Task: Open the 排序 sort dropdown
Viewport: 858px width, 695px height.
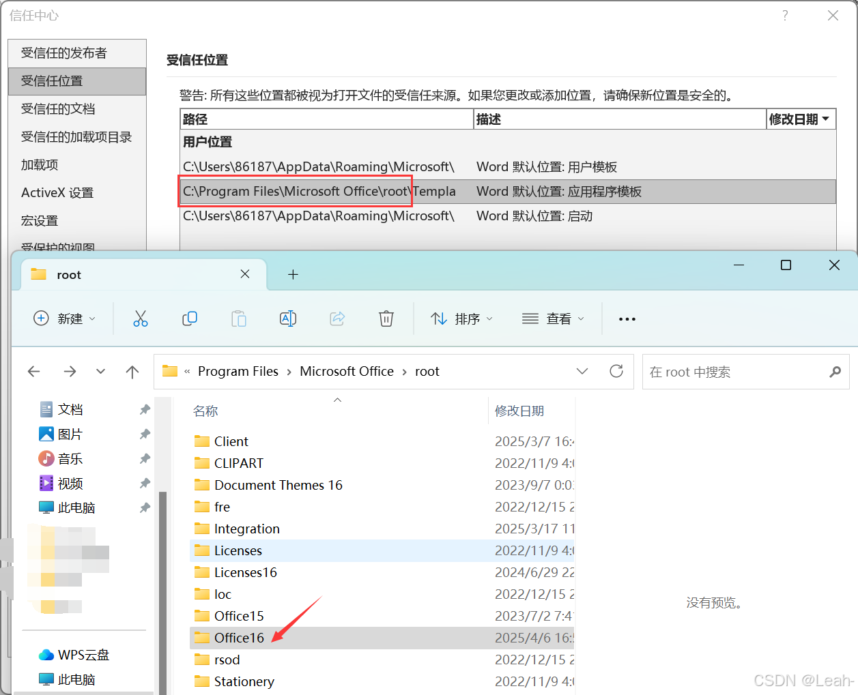Action: (462, 319)
